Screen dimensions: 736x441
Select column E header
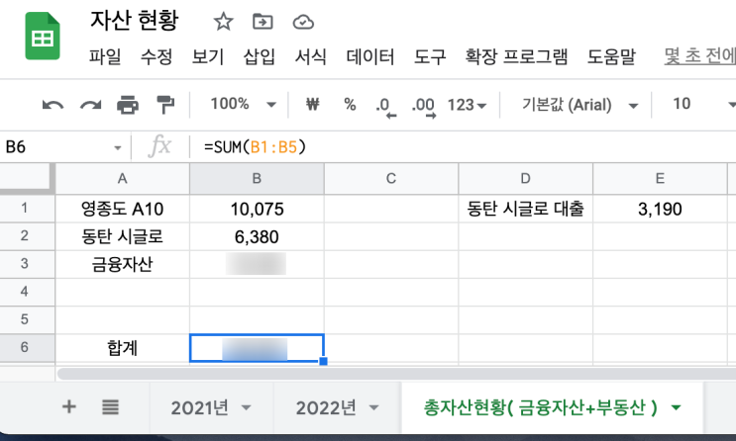660,179
